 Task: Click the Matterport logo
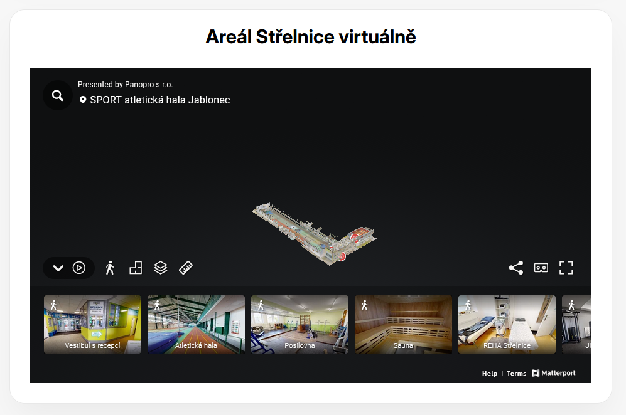click(553, 374)
